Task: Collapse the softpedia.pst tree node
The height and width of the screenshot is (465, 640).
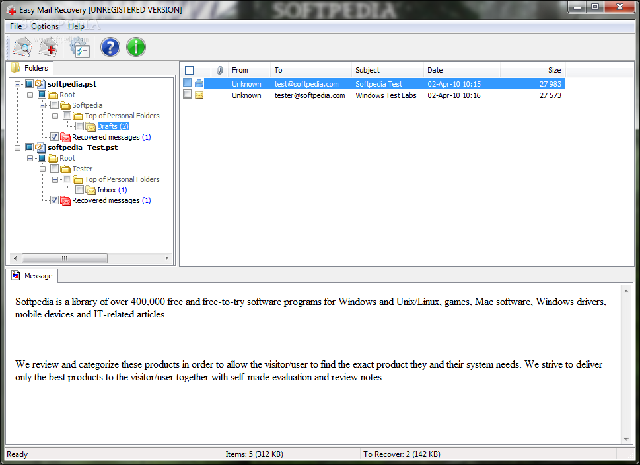Action: 17,84
